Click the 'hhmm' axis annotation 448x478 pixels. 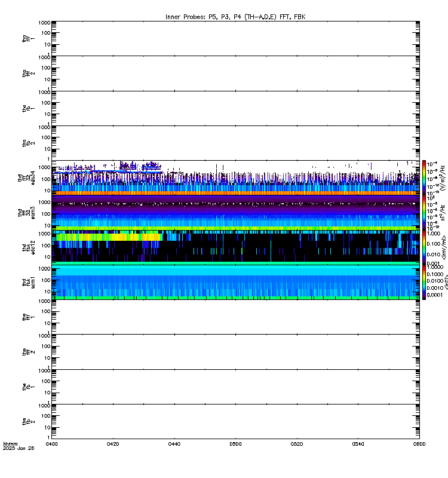[10, 444]
